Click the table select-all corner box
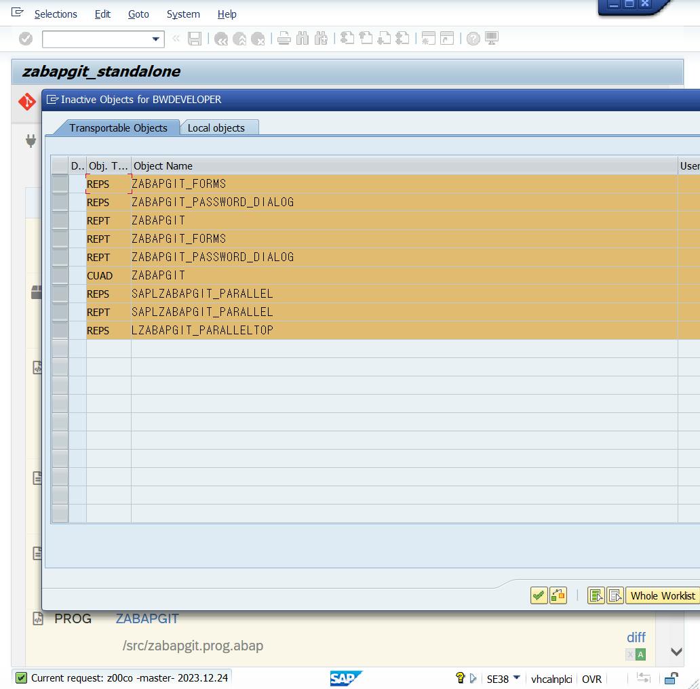The image size is (700, 689). point(60,165)
